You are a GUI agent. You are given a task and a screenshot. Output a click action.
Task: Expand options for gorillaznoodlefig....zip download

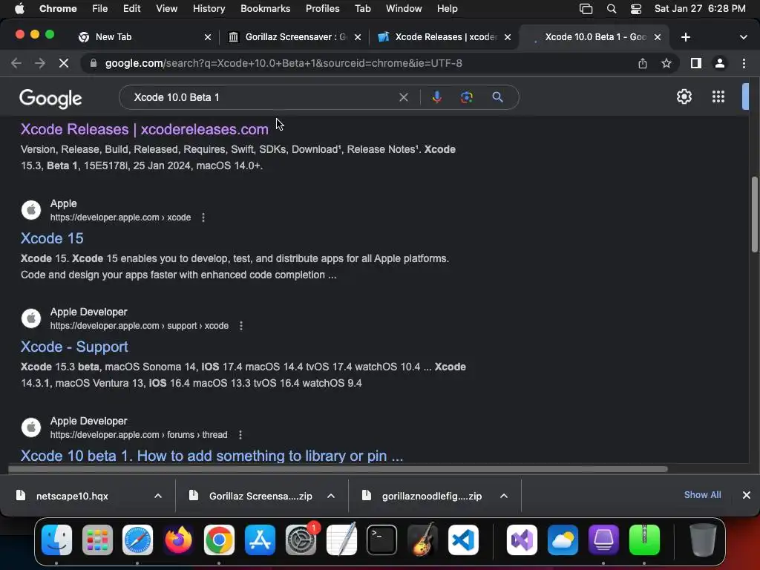(x=504, y=495)
